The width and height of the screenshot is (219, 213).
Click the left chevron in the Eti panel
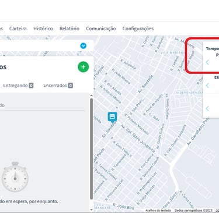tap(207, 86)
